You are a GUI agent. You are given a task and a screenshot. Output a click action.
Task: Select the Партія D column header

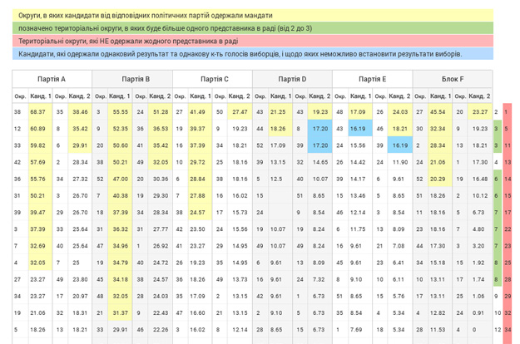click(x=293, y=79)
